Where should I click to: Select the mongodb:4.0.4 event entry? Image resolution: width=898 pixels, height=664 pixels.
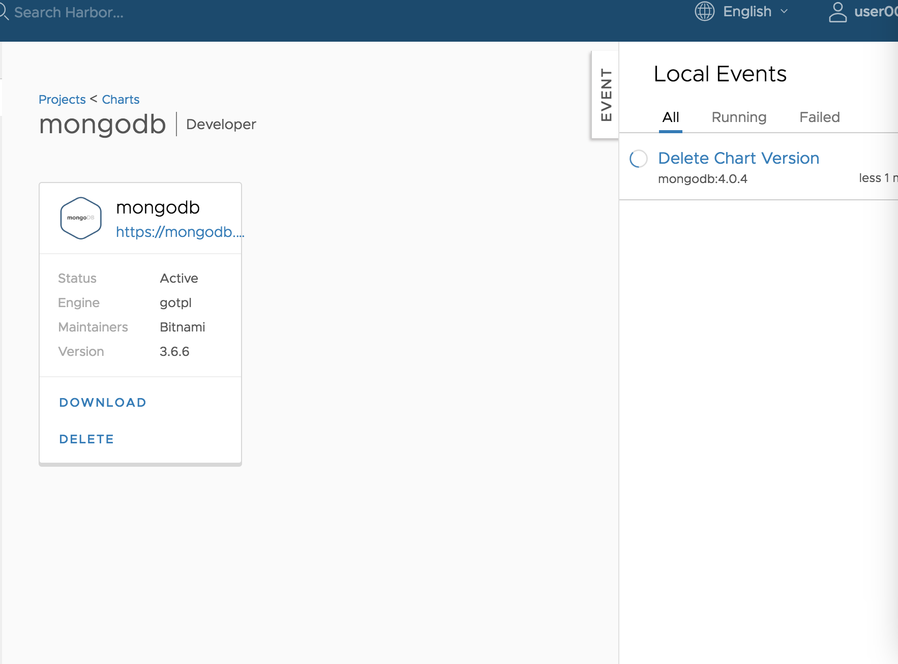click(x=702, y=178)
